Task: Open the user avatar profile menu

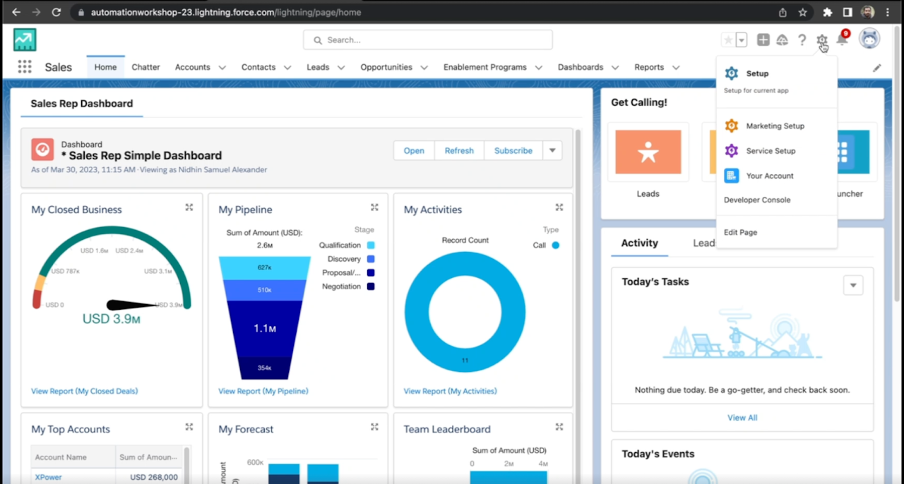Action: point(869,39)
